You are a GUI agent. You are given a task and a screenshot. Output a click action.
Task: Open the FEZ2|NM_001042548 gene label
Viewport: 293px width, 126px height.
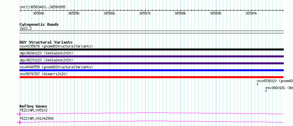(37, 118)
